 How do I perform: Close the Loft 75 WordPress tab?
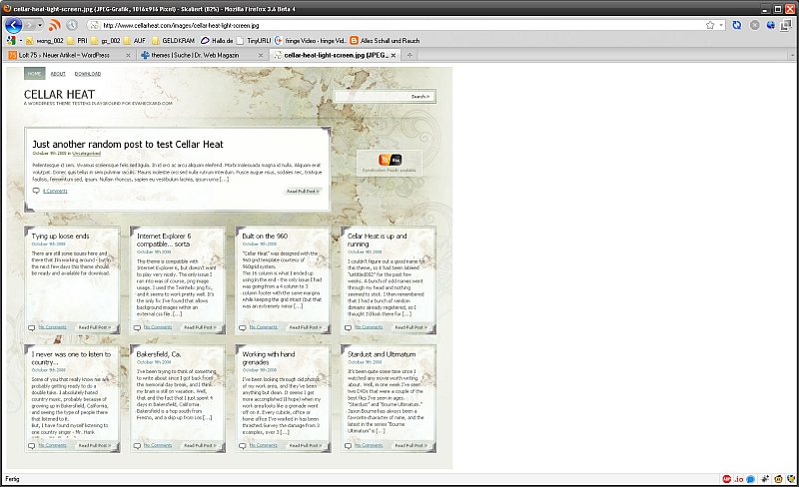click(128, 55)
